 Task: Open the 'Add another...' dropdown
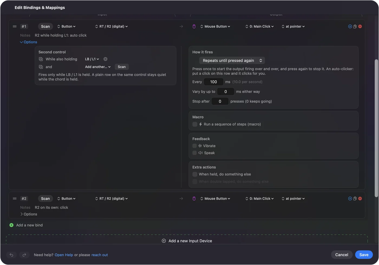point(98,67)
